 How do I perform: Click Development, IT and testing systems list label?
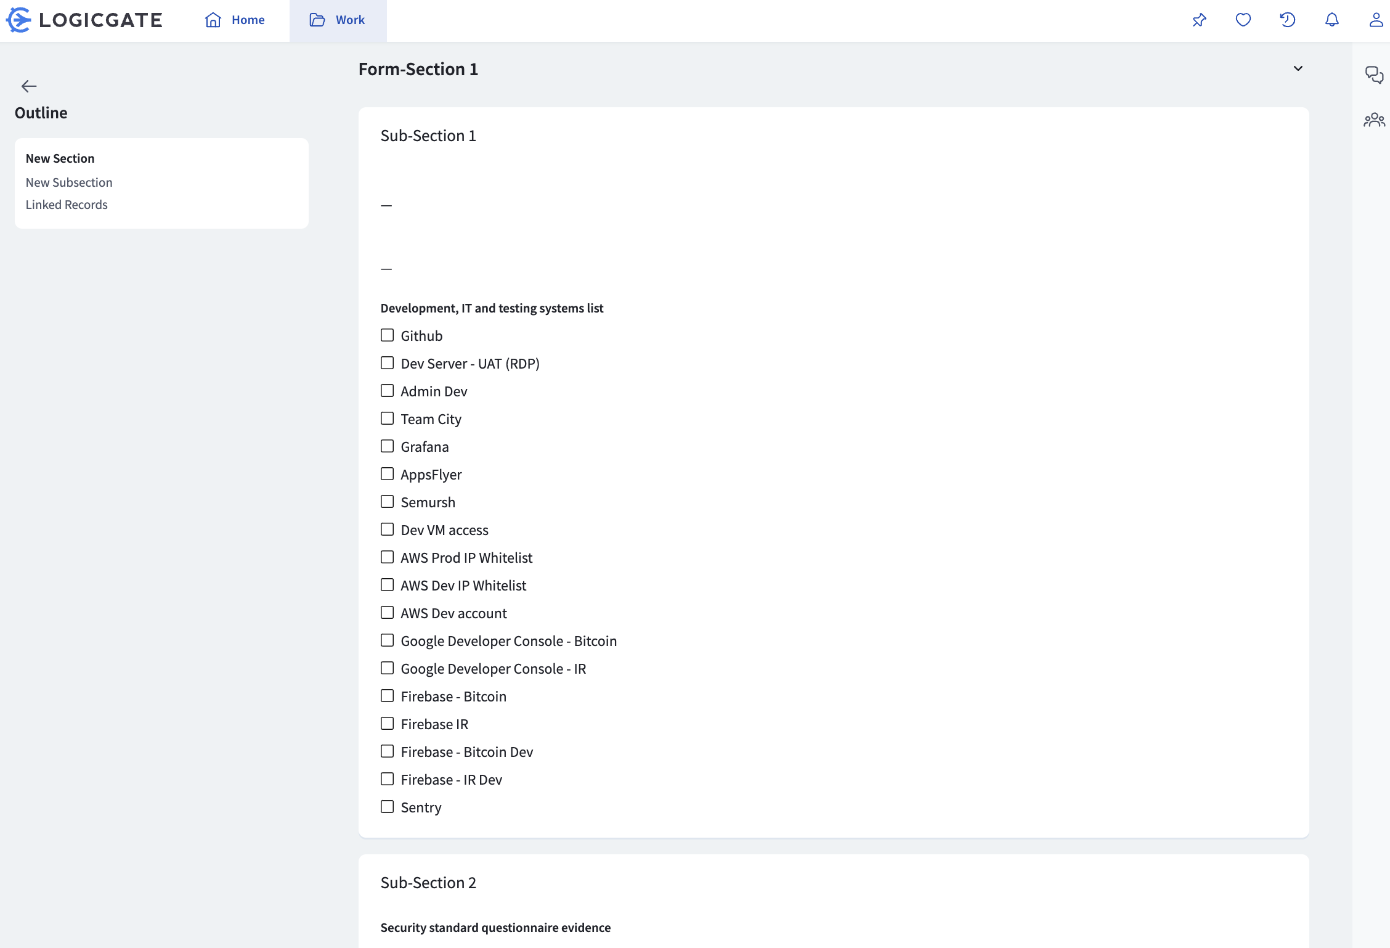492,308
